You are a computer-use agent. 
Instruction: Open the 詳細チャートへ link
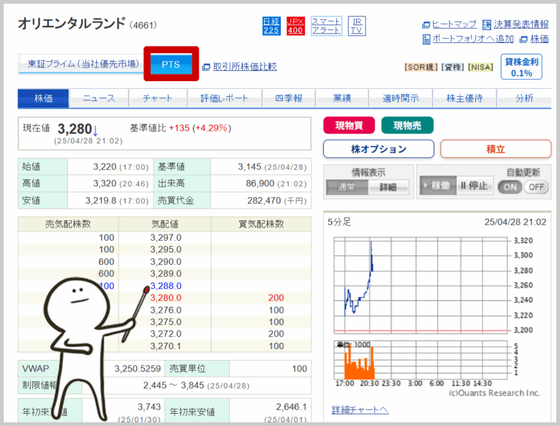360,410
